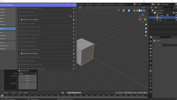
Task: Open timeline Marker menu
Action: click(x=25, y=93)
